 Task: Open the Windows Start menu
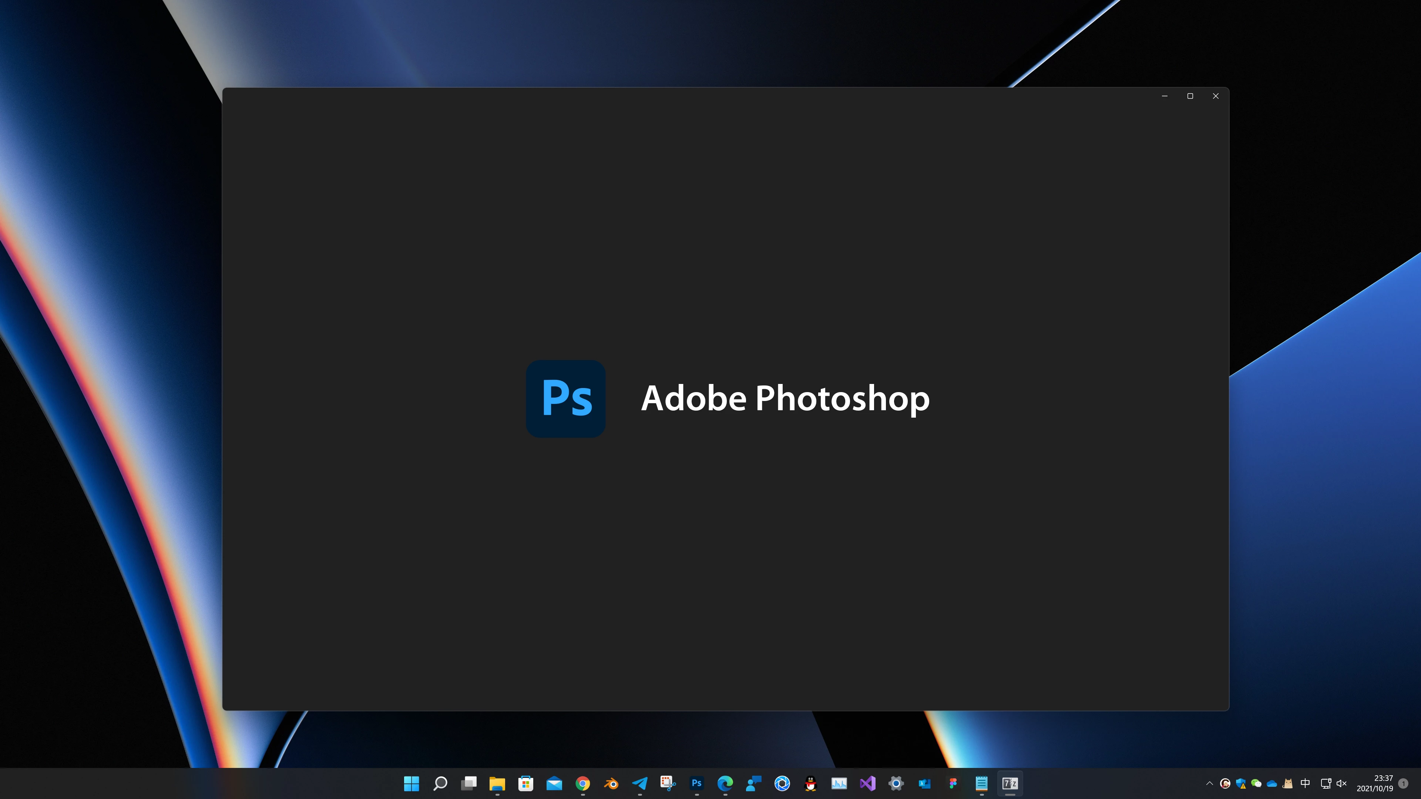point(411,783)
